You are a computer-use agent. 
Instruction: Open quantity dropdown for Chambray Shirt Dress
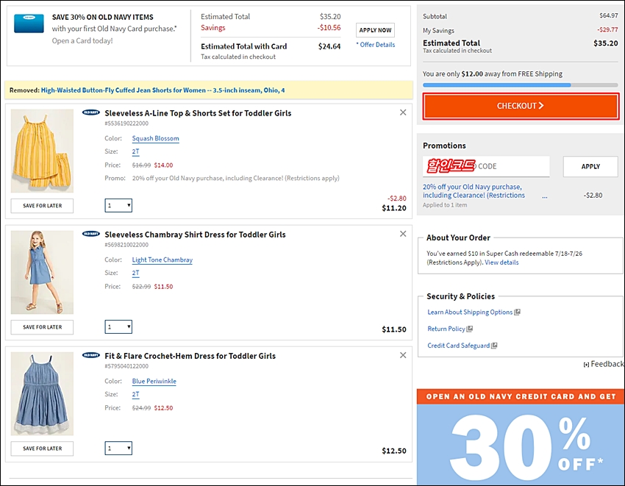tap(118, 327)
